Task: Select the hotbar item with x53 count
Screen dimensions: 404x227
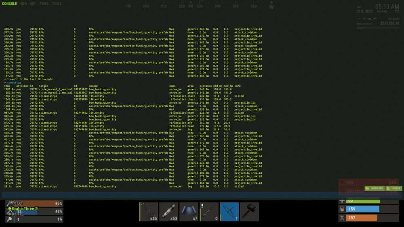Action: tap(169, 212)
